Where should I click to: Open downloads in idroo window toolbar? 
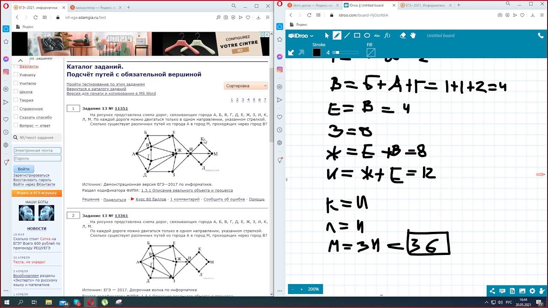click(x=532, y=15)
